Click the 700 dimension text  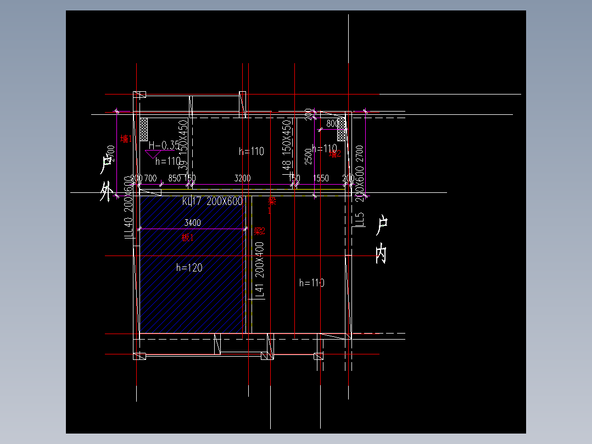[x=150, y=178]
